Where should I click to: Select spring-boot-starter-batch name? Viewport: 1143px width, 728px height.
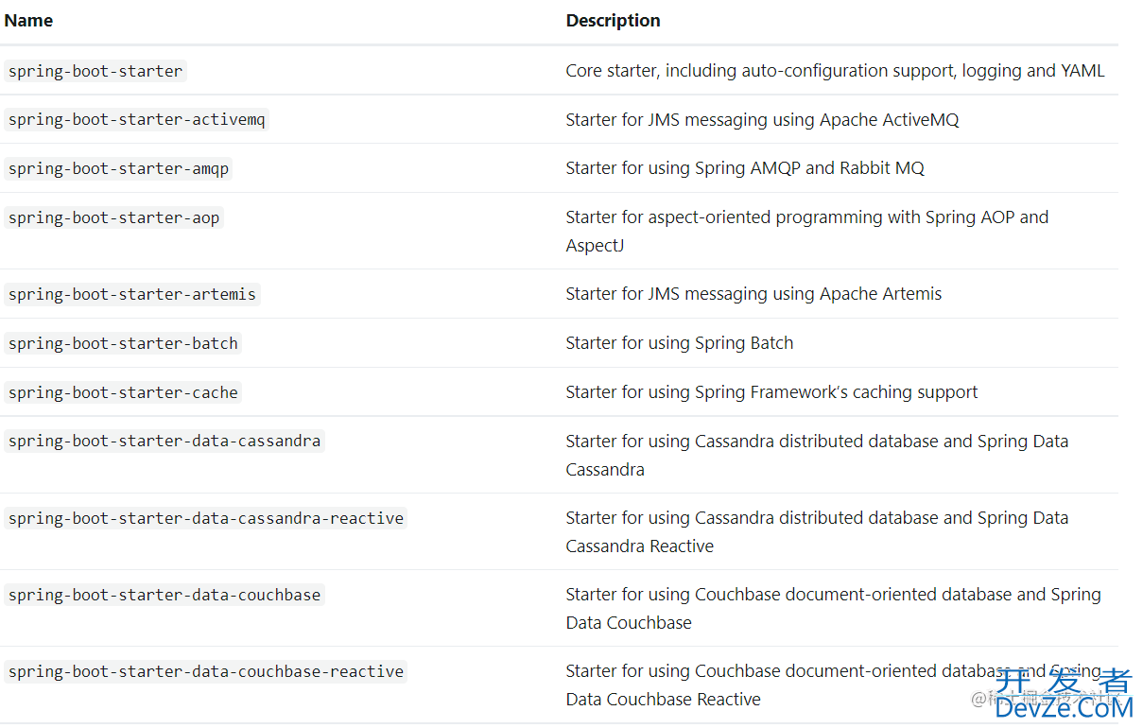click(123, 343)
